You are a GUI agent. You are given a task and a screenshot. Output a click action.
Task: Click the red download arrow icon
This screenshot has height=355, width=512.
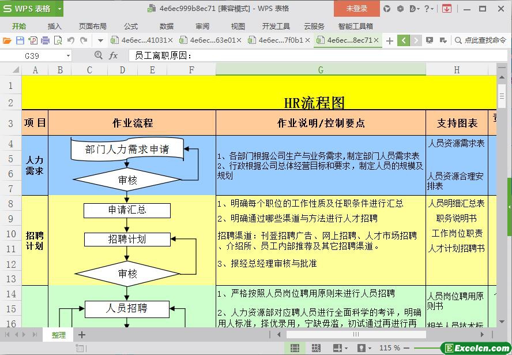[x=447, y=9]
